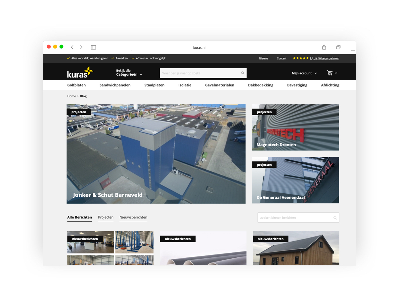Add a new browser tab
This screenshot has width=397, height=297.
(x=353, y=50)
